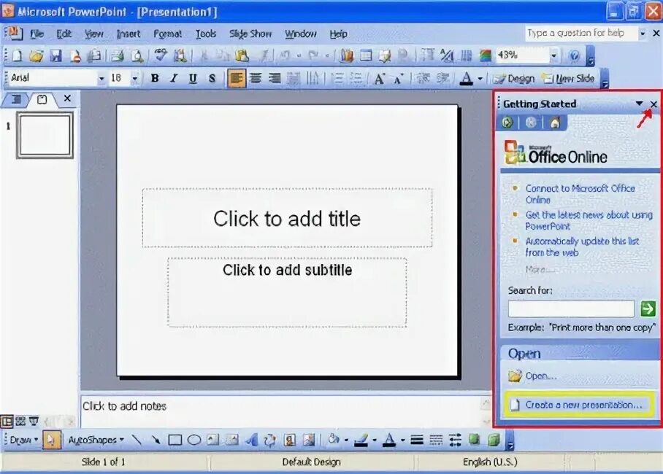Click the New Slide button
This screenshot has height=474, width=663.
tap(569, 79)
